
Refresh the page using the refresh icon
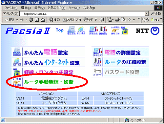point(37,20)
